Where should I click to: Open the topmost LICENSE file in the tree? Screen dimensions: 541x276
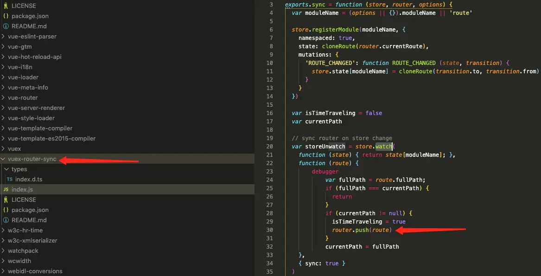24,6
